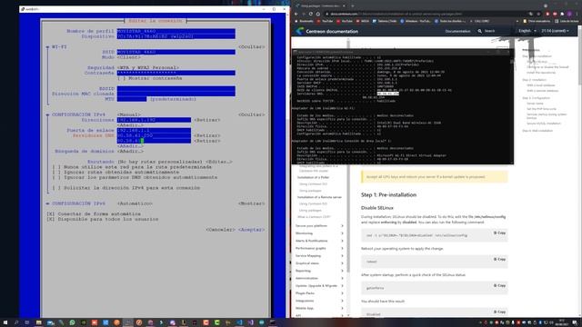Image resolution: width=582 pixels, height=327 pixels.
Task: Open Performance graphs sidebar item
Action: tap(319, 248)
